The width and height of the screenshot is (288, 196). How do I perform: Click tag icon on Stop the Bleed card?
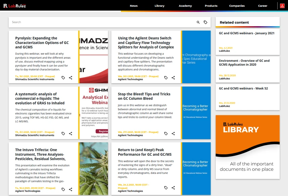(x=166, y=134)
